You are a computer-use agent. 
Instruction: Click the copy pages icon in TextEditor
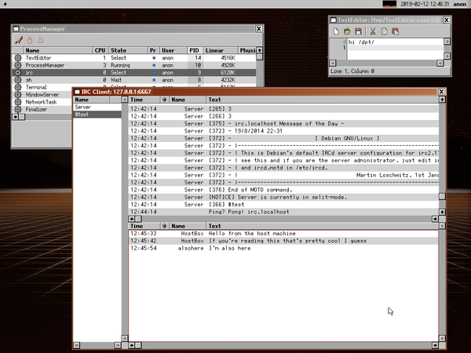coord(384,31)
